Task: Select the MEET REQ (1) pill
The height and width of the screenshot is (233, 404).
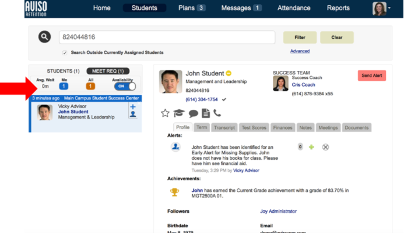Action: 108,71
